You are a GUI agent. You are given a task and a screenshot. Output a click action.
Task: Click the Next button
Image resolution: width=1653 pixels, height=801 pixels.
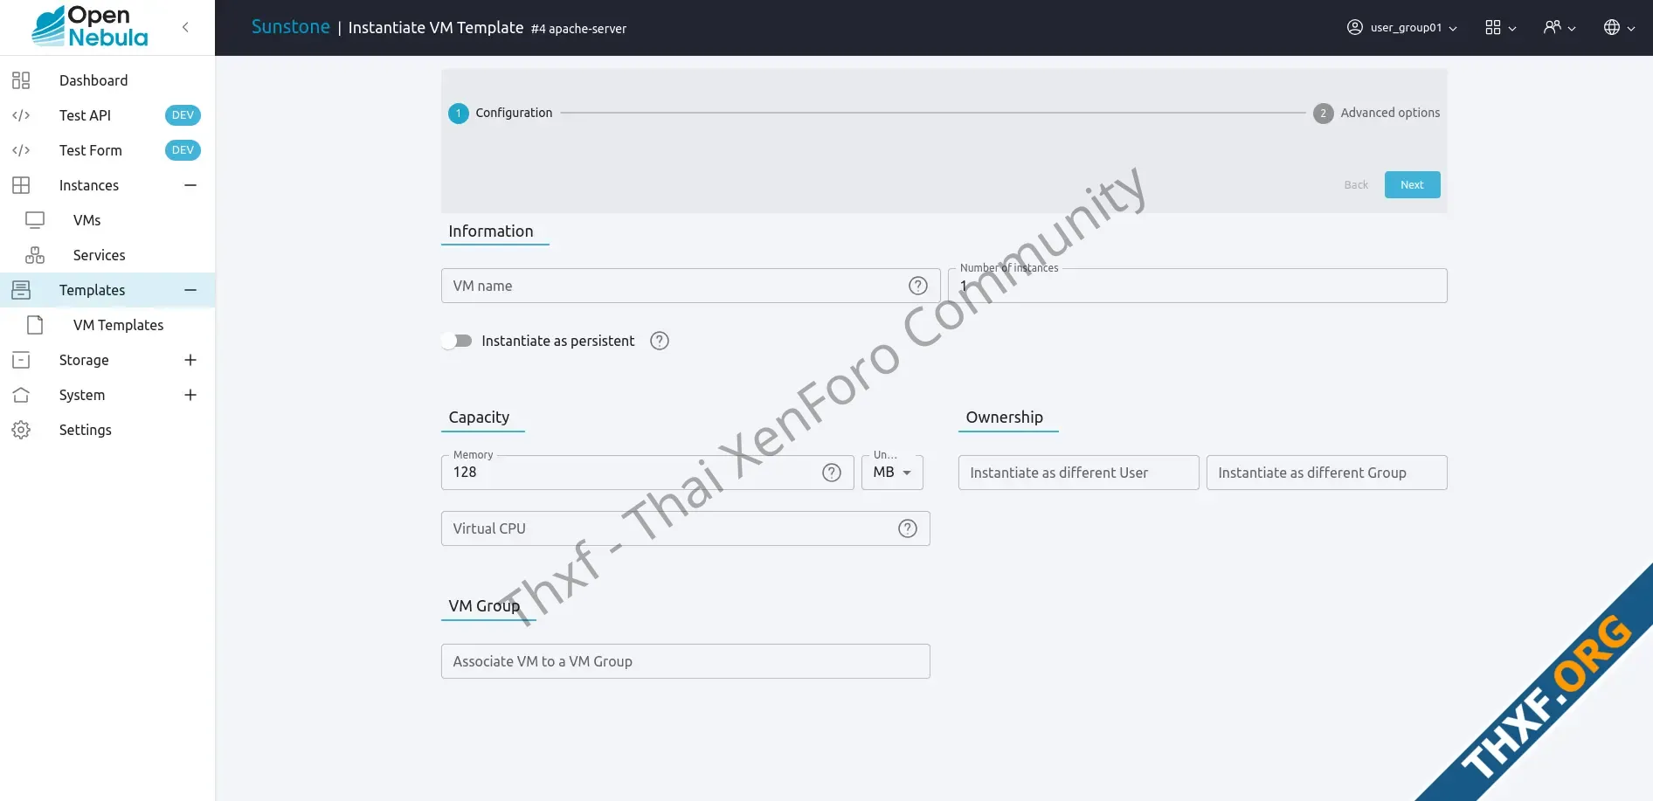point(1412,184)
